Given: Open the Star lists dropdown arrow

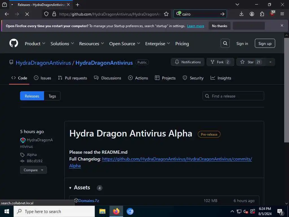Looking at the screenshot, I should click(270, 62).
